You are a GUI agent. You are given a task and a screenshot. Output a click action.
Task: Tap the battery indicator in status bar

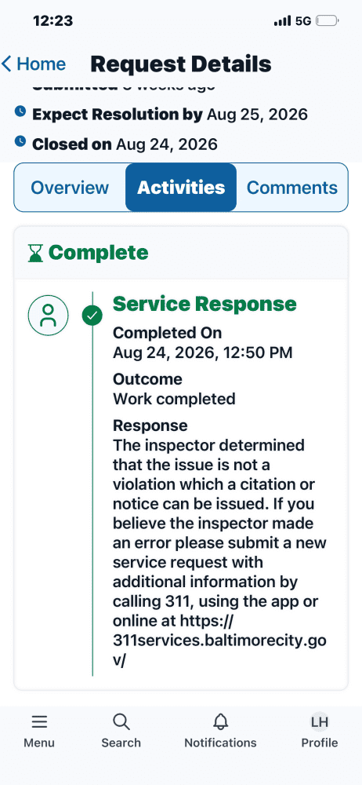[x=328, y=20]
